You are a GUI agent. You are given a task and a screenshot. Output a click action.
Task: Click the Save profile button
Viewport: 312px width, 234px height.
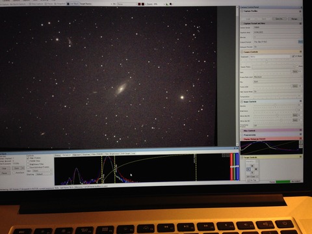(x=264, y=19)
